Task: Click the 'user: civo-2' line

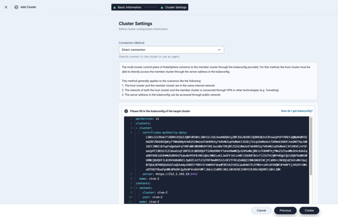Action: 152,197
